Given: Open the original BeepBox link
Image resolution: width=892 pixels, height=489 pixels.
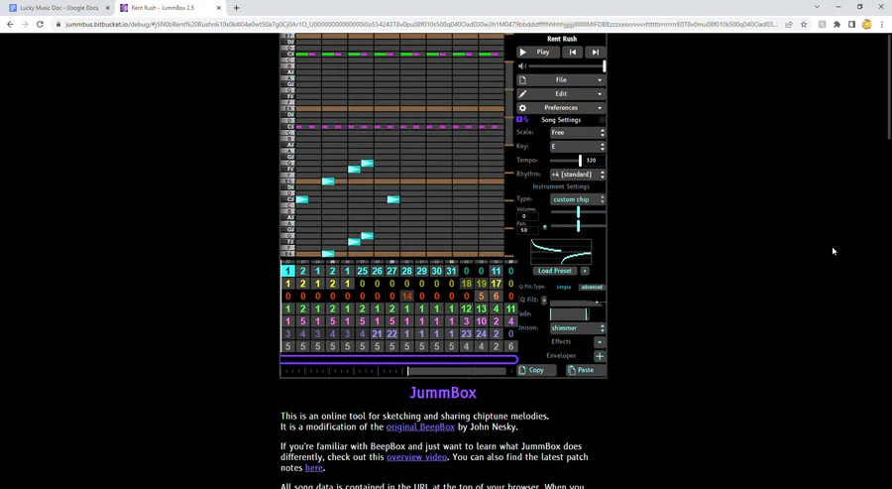Looking at the screenshot, I should pyautogui.click(x=420, y=427).
